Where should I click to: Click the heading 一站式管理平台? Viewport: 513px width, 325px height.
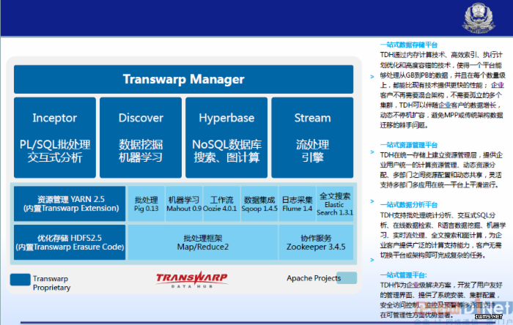tap(403, 275)
